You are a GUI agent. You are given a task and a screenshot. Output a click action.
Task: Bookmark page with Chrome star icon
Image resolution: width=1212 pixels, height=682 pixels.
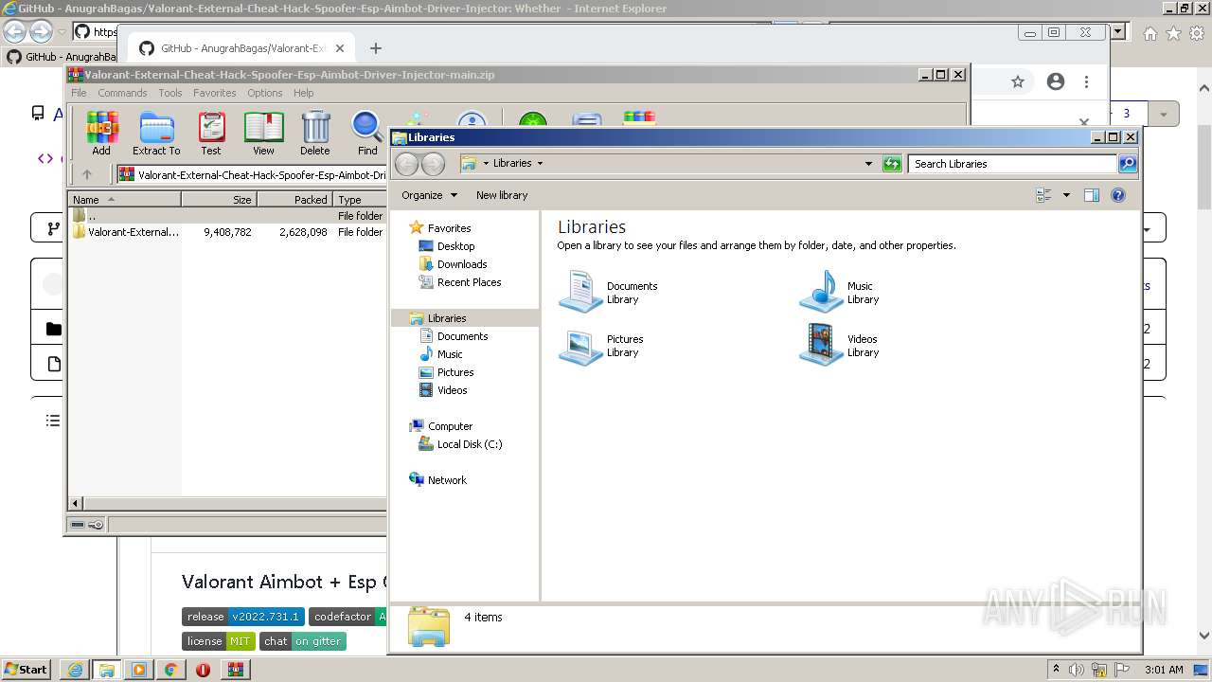pos(1018,81)
